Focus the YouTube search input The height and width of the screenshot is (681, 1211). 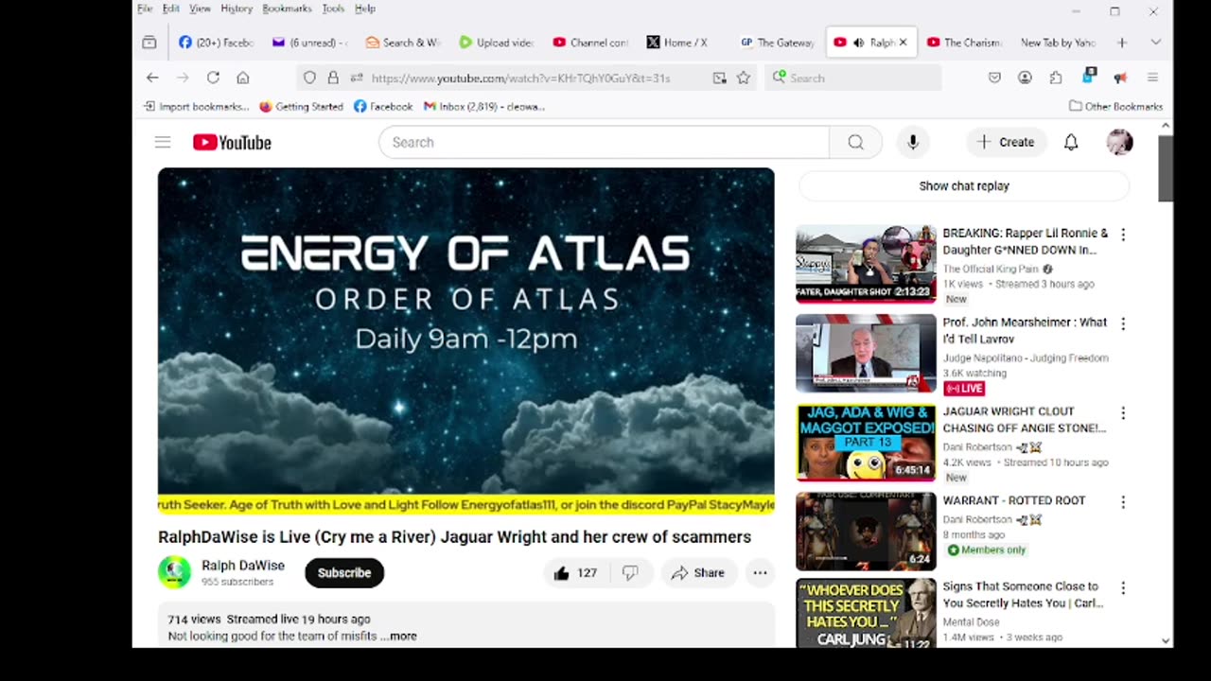pos(604,142)
